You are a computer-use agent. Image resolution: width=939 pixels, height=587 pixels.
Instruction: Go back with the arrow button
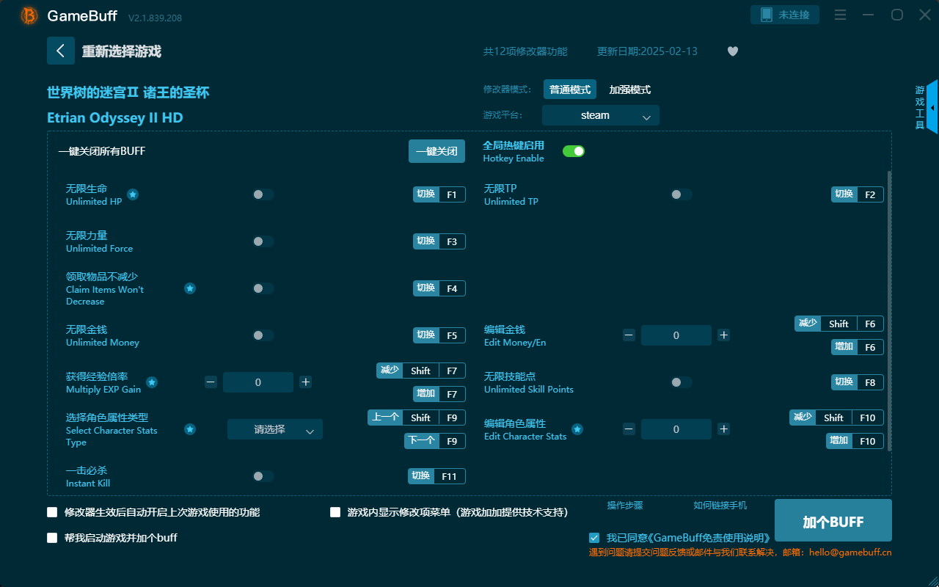pyautogui.click(x=61, y=51)
